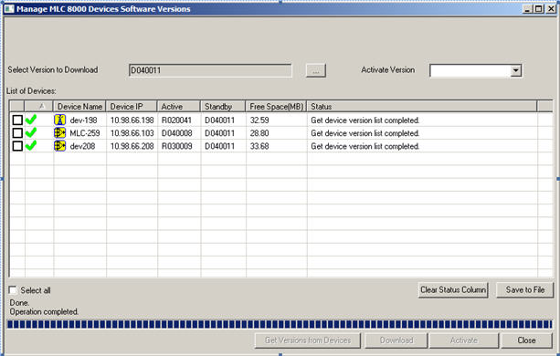Click the Activate button
Image resolution: width=560 pixels, height=356 pixels.
464,340
